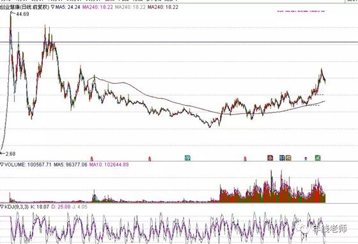Select the MA5: 24.24 readout
358x244 pixels.
point(68,7)
